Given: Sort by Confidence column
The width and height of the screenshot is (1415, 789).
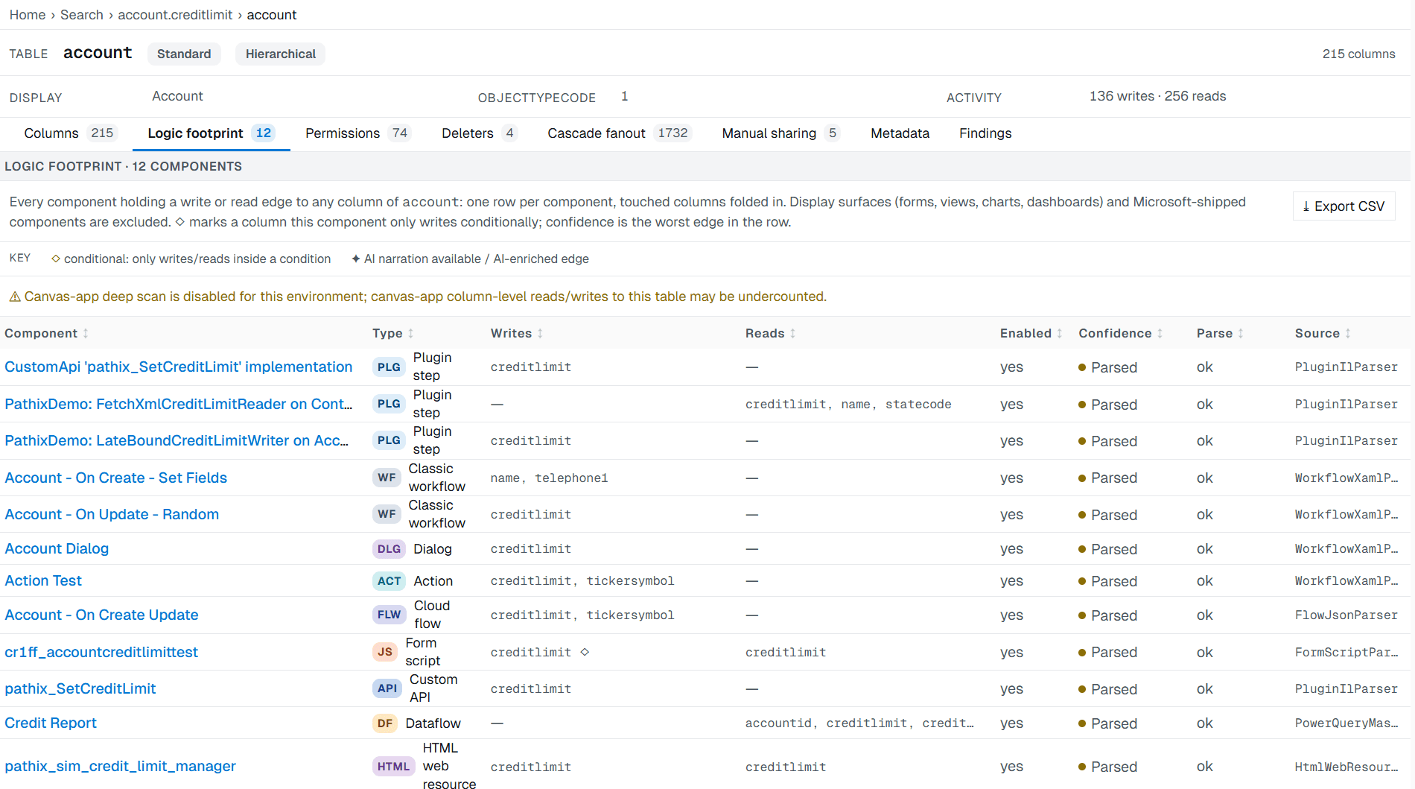Looking at the screenshot, I should click(1120, 333).
